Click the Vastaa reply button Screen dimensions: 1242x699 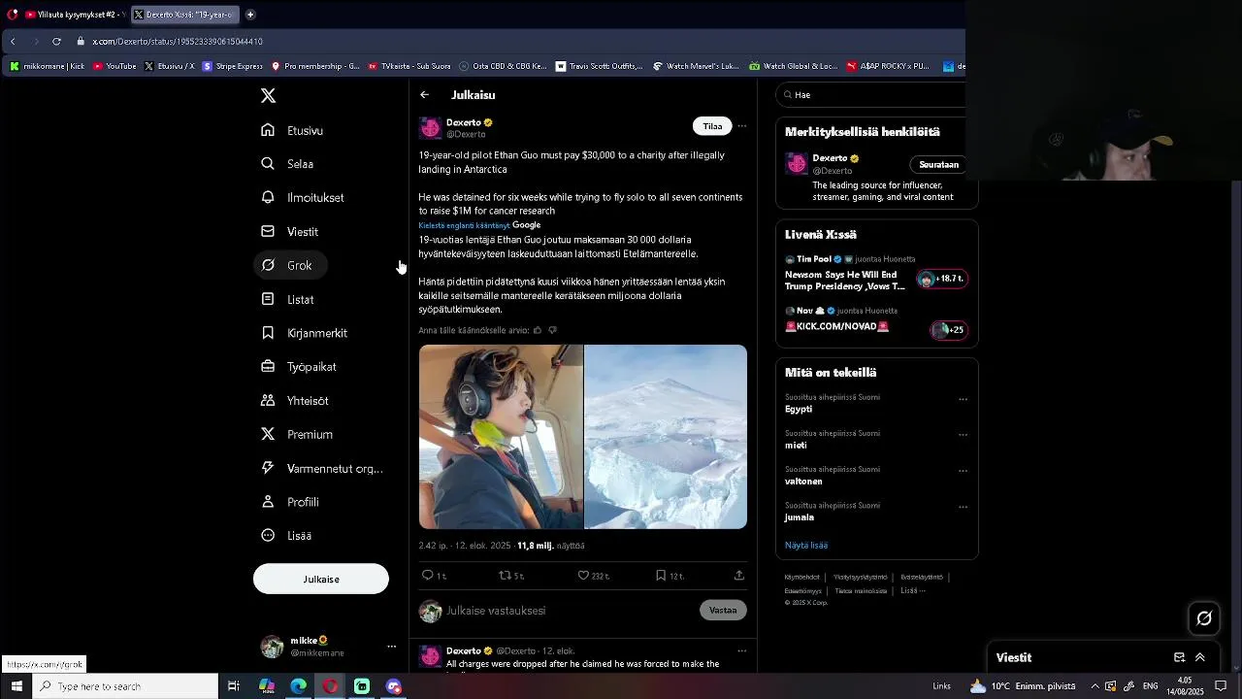click(x=723, y=611)
